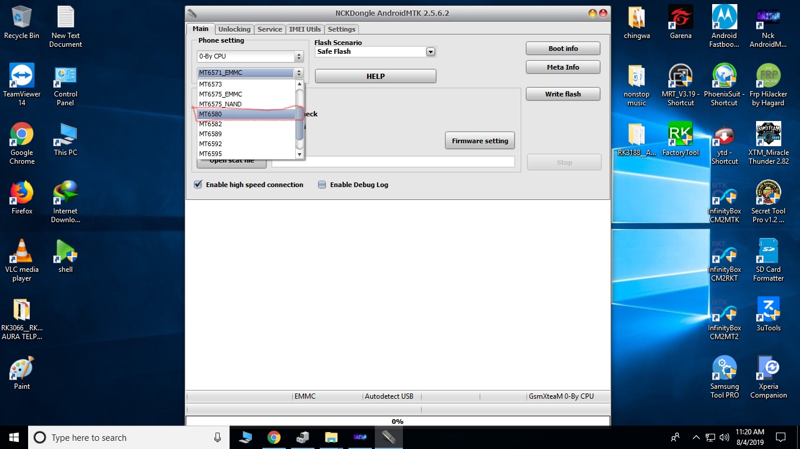Select MT6592 from the list
800x449 pixels.
tap(245, 144)
